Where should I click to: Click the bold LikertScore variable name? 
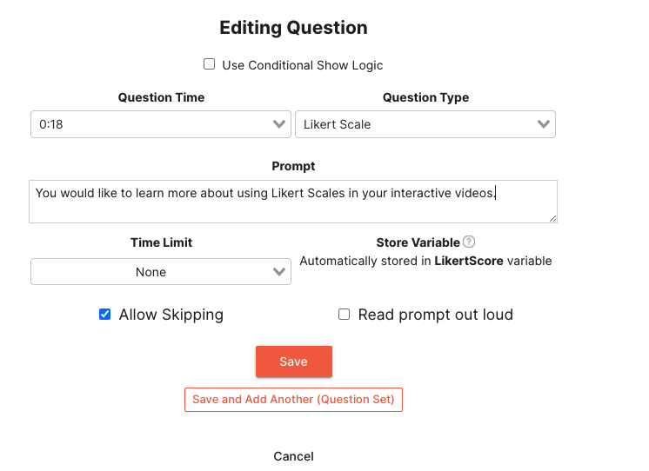[469, 261]
